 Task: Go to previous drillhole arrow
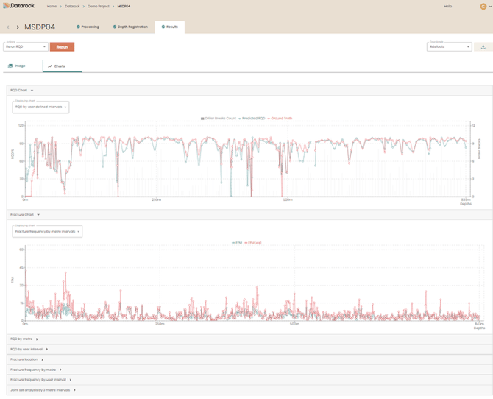click(x=8, y=27)
